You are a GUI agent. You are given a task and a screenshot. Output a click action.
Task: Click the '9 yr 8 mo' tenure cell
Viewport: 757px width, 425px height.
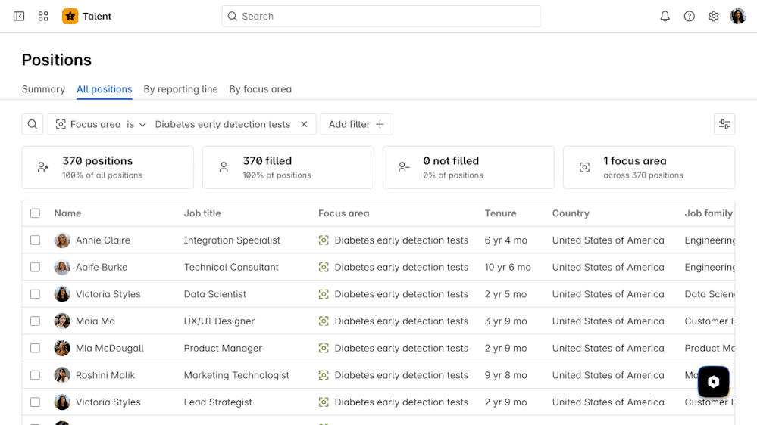506,375
